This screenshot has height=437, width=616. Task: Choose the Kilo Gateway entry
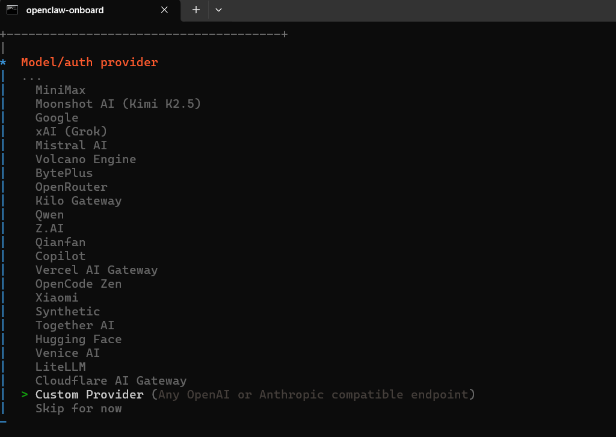pos(79,201)
